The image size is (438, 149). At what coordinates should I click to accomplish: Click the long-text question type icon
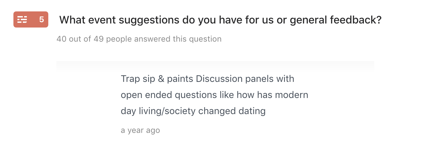pyautogui.click(x=22, y=20)
